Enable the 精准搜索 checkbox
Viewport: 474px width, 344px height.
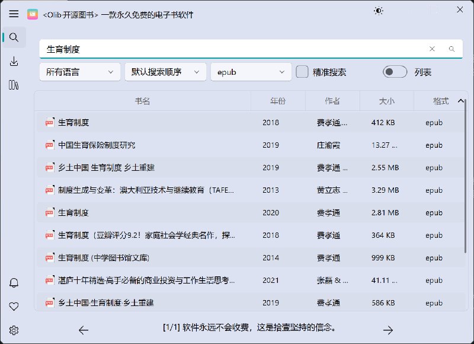coord(302,72)
